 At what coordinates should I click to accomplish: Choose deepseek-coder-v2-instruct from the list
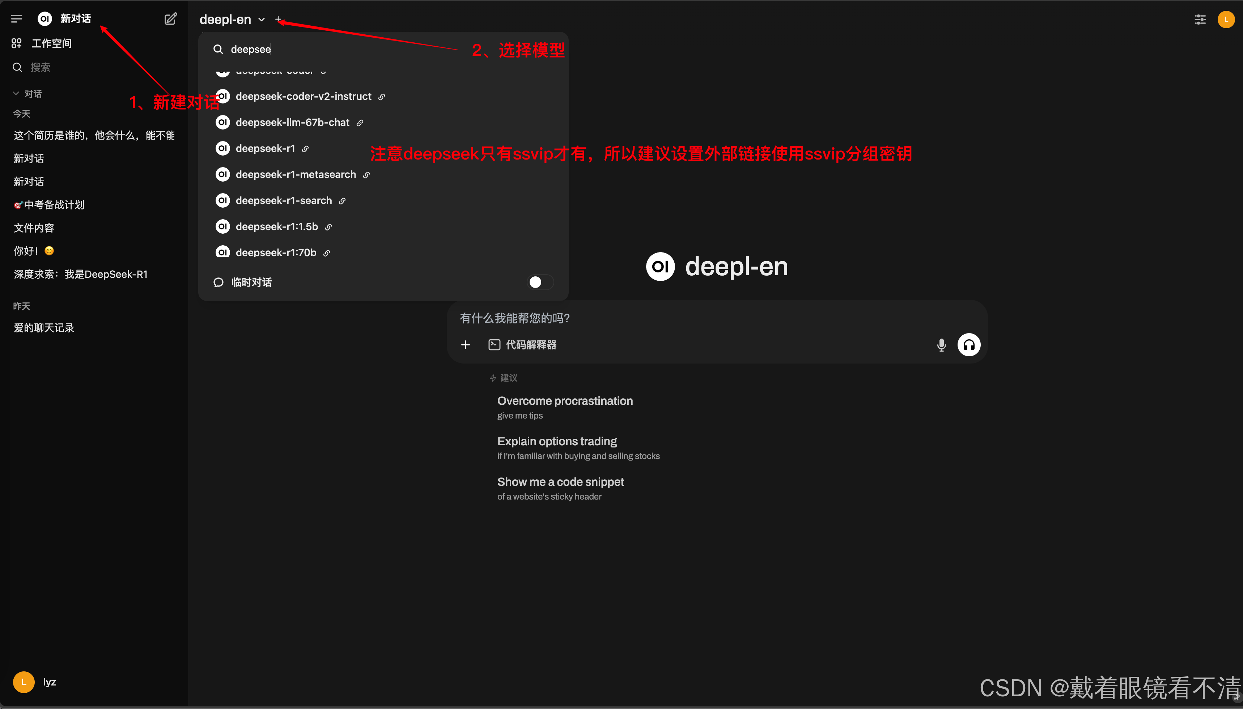click(x=303, y=97)
